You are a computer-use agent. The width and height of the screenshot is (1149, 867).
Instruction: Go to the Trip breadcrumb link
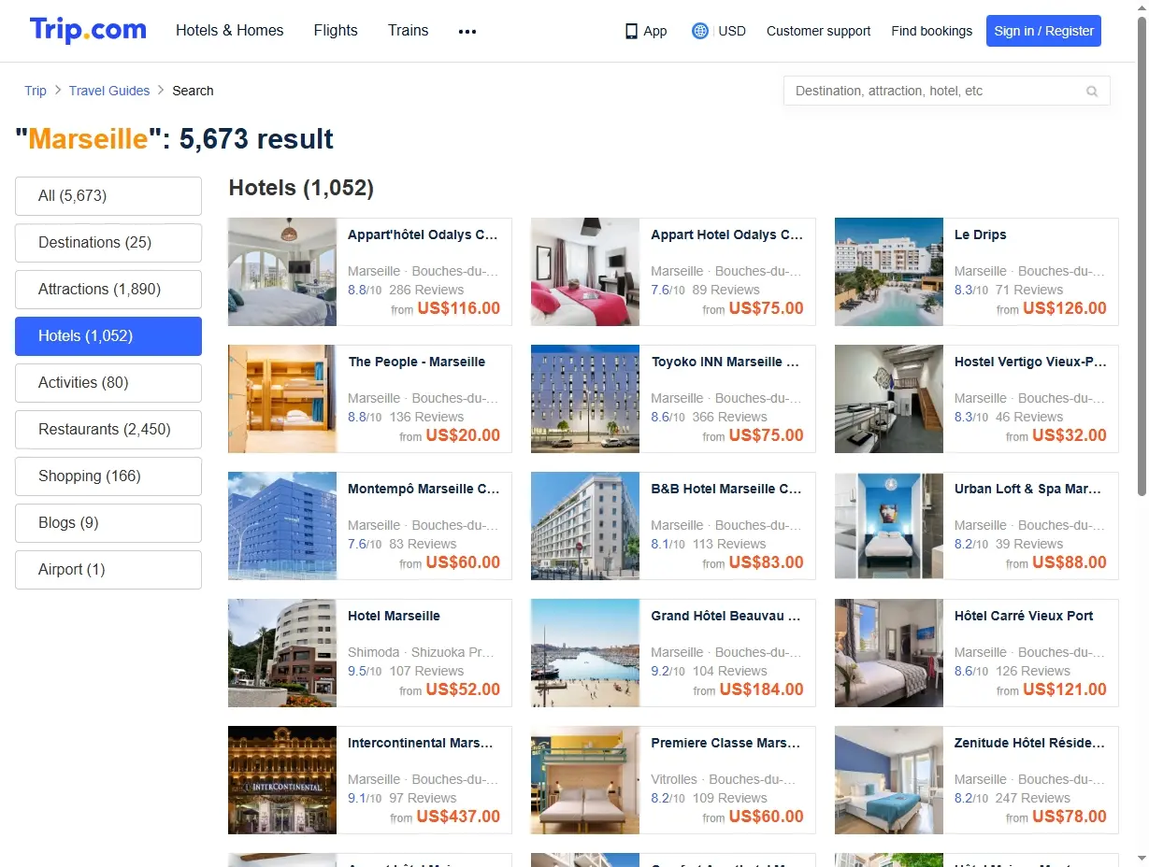point(36,91)
